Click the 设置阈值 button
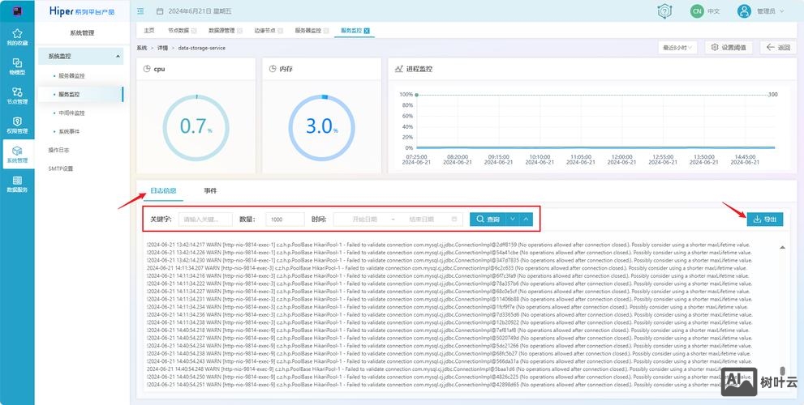 pos(729,48)
